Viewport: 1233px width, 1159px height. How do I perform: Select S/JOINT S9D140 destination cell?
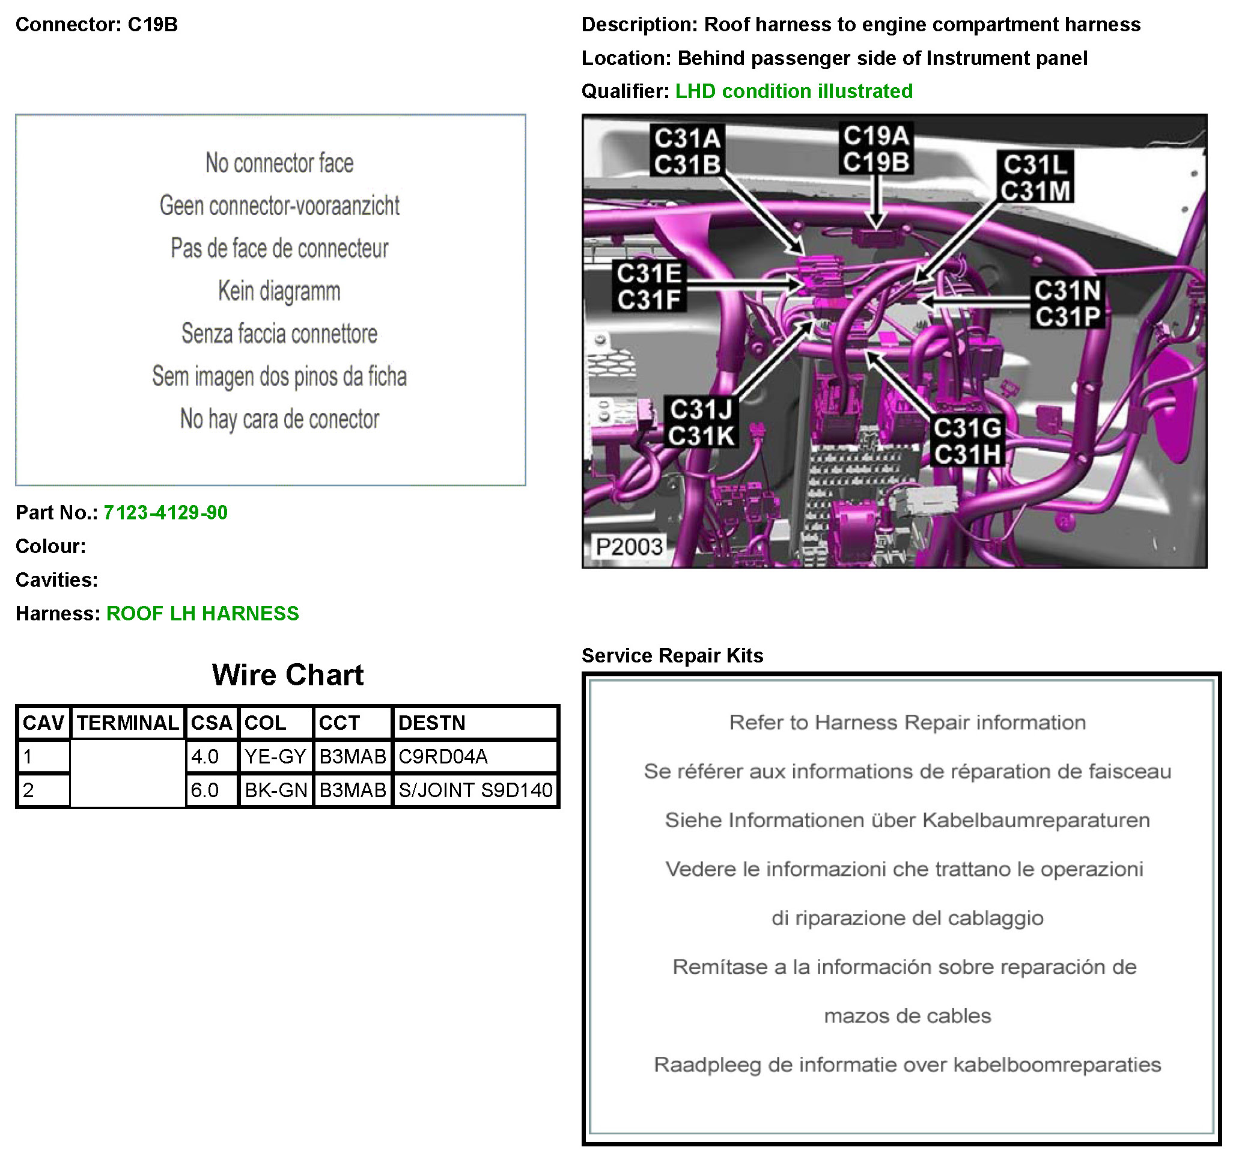[475, 790]
